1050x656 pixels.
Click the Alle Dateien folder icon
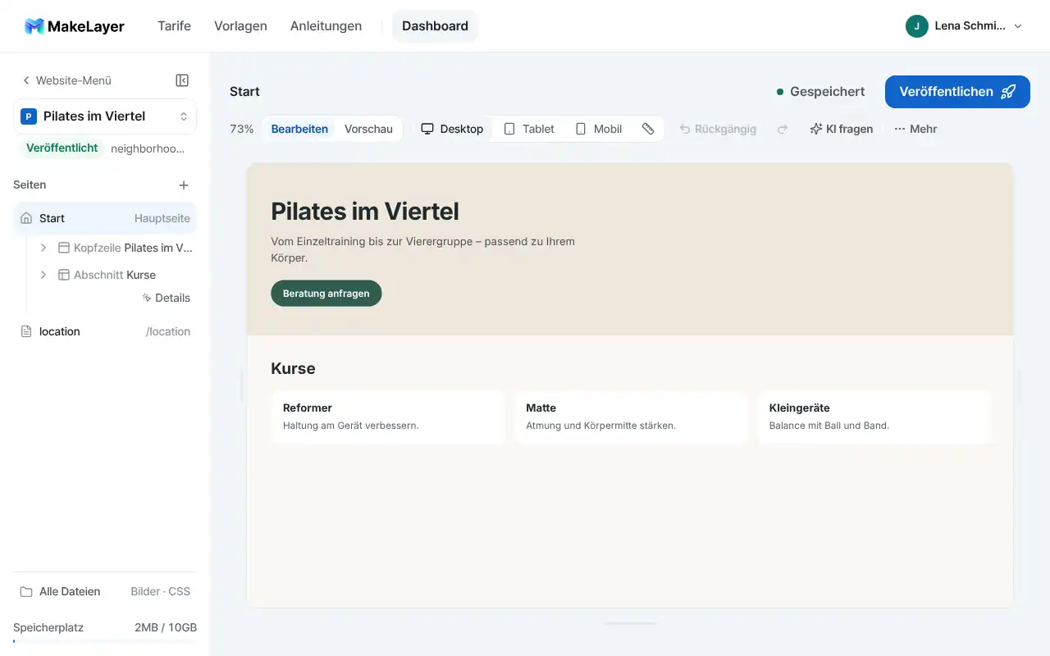(x=26, y=591)
